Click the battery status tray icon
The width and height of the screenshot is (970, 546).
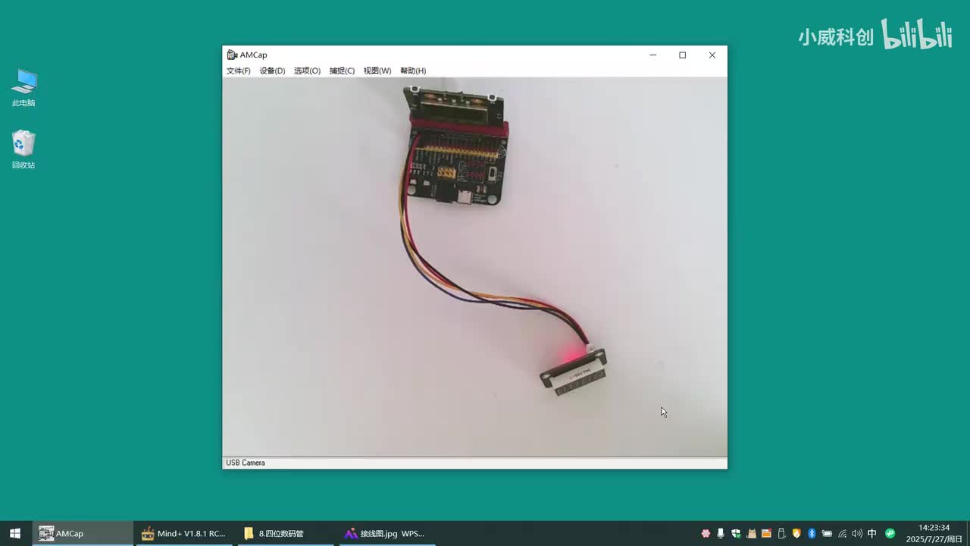click(827, 533)
